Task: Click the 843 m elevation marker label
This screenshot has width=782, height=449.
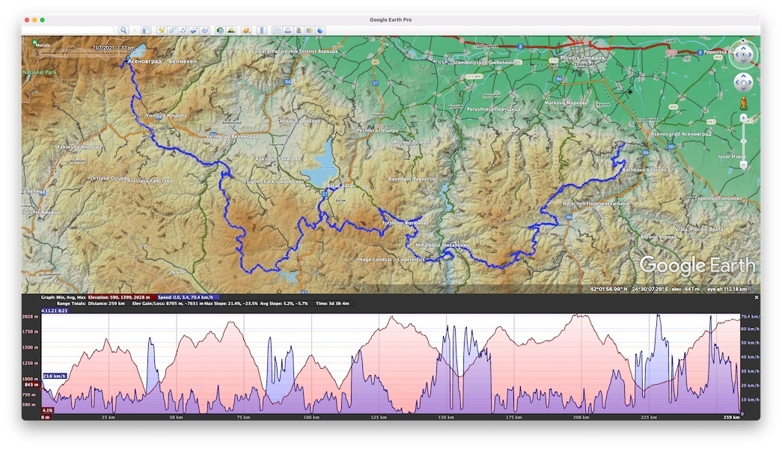Action: (x=31, y=385)
